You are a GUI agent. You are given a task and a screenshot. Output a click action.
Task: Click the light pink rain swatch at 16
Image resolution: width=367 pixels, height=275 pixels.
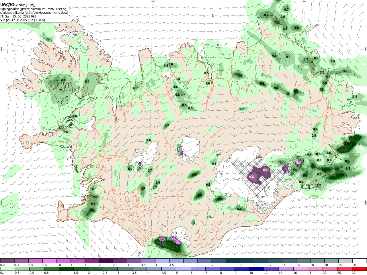[x=300, y=269]
